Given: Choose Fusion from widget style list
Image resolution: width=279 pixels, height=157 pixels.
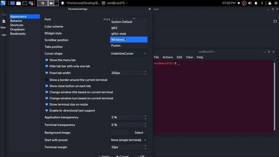Looking at the screenshot, I should [x=129, y=45].
